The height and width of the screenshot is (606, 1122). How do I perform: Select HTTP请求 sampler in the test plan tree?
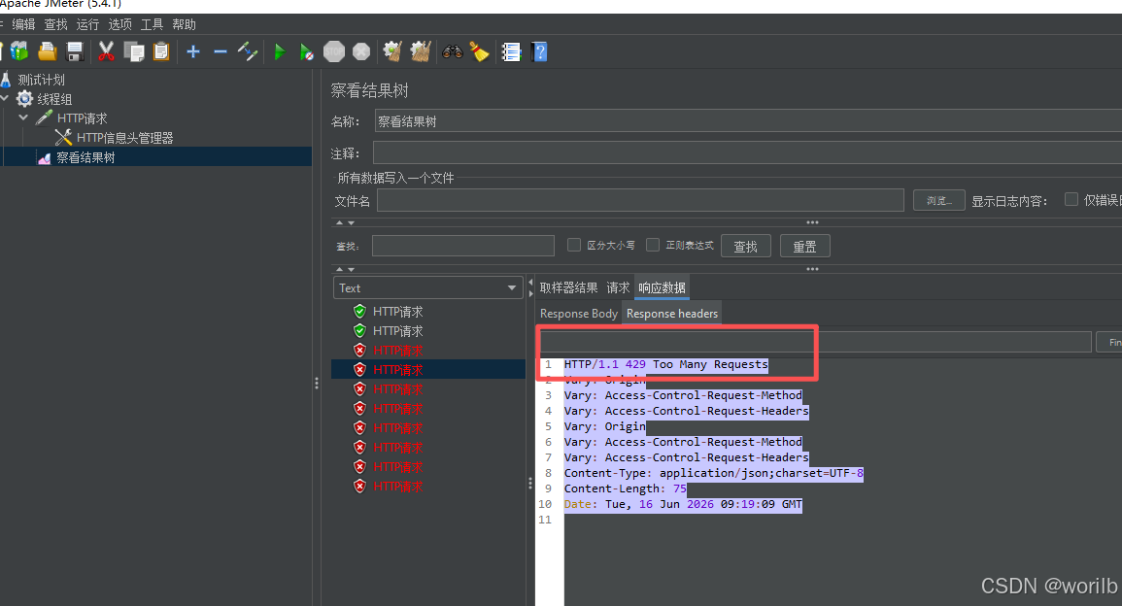click(x=82, y=118)
